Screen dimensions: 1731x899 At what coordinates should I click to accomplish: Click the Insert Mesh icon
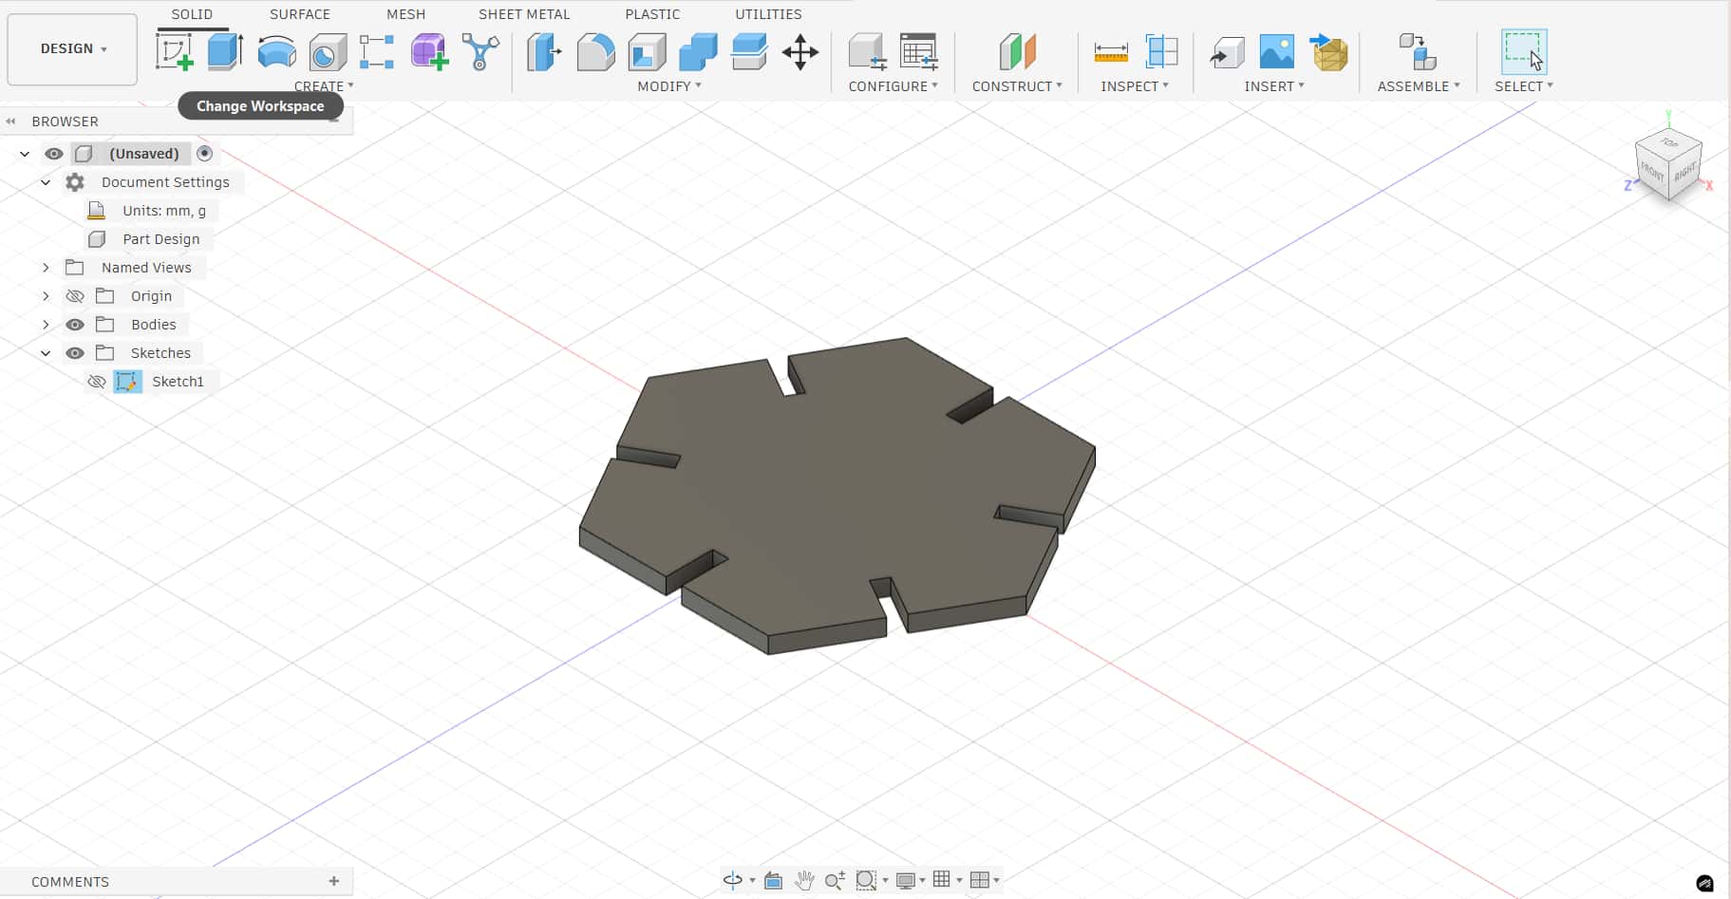1329,51
